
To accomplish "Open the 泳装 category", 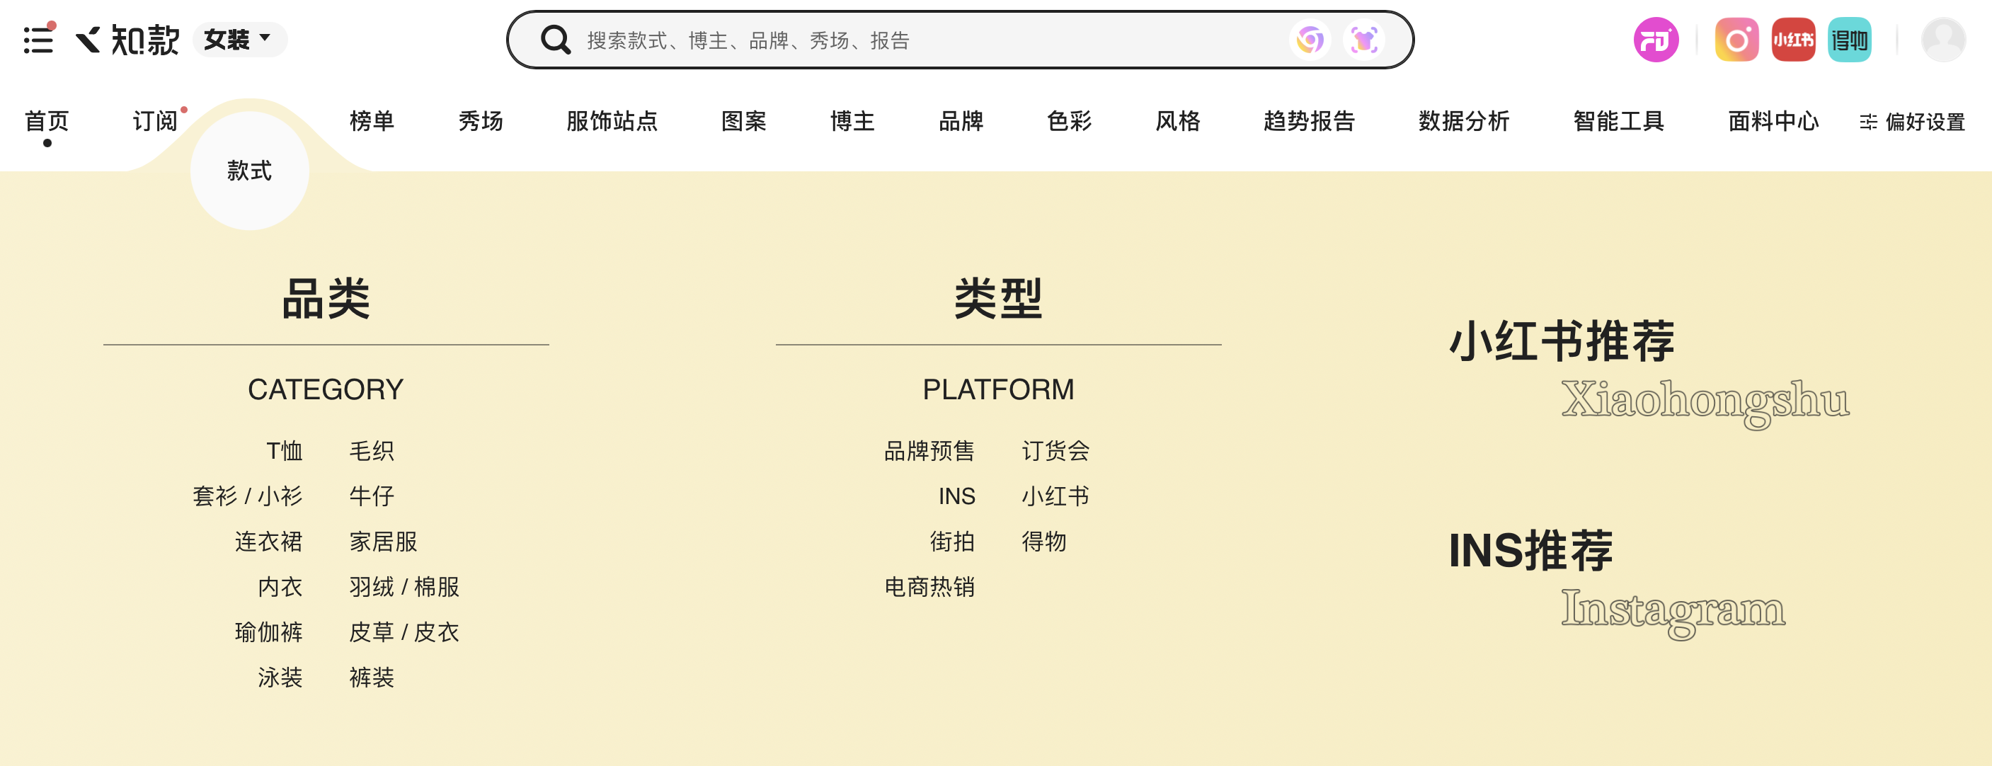I will tap(280, 678).
